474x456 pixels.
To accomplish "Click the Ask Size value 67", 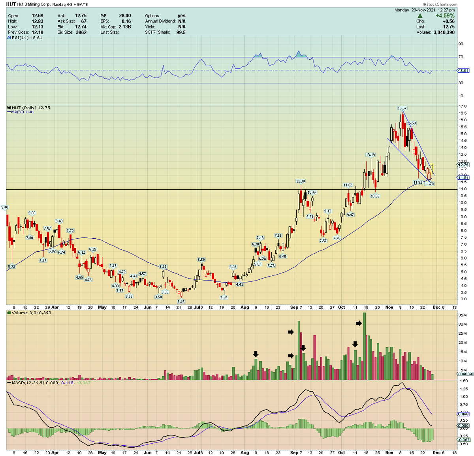I will click(x=84, y=21).
